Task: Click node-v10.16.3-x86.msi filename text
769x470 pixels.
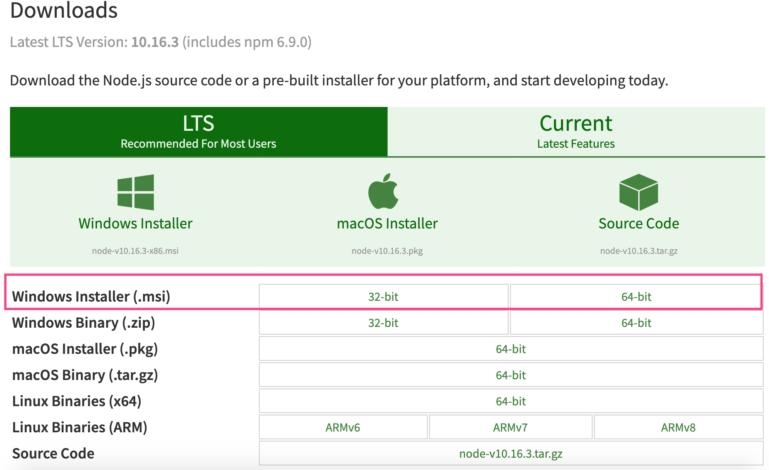Action: (x=135, y=251)
